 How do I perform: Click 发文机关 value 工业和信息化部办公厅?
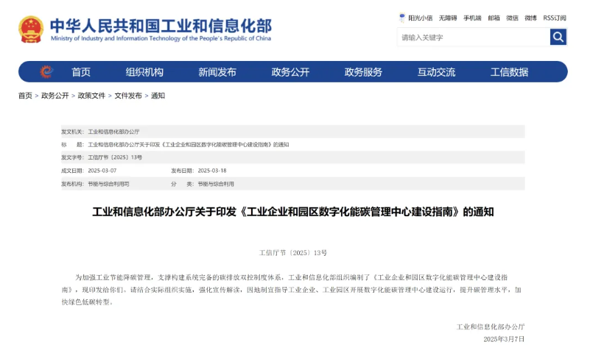point(113,132)
